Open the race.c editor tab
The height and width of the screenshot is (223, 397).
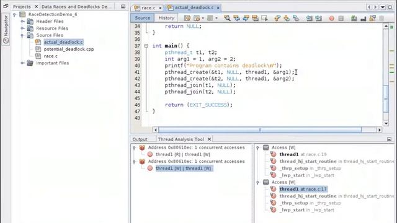148,8
